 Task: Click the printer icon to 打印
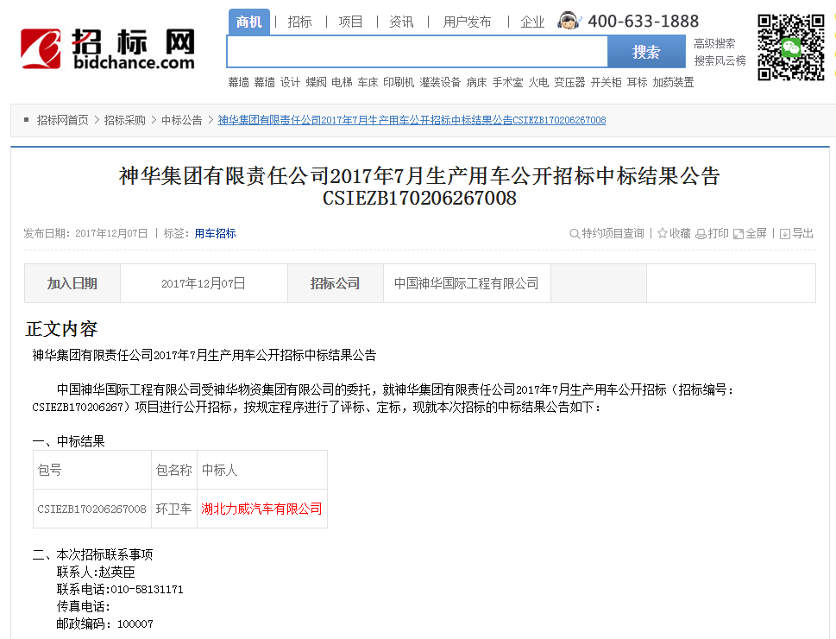[701, 234]
